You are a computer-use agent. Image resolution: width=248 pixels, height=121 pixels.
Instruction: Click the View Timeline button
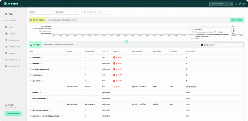click(237, 20)
